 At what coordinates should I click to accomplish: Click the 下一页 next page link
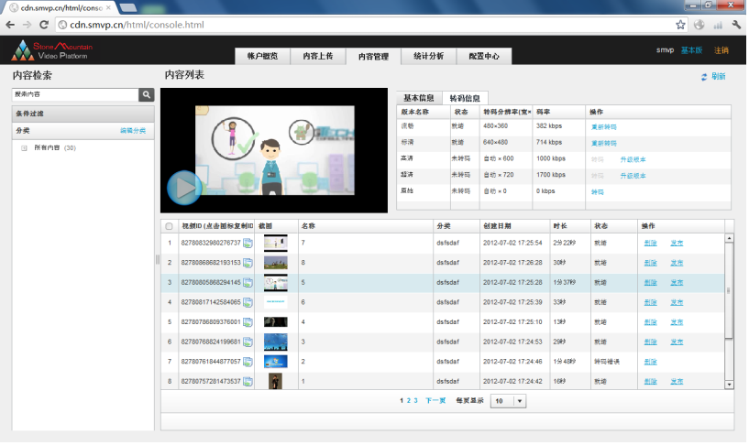(435, 401)
